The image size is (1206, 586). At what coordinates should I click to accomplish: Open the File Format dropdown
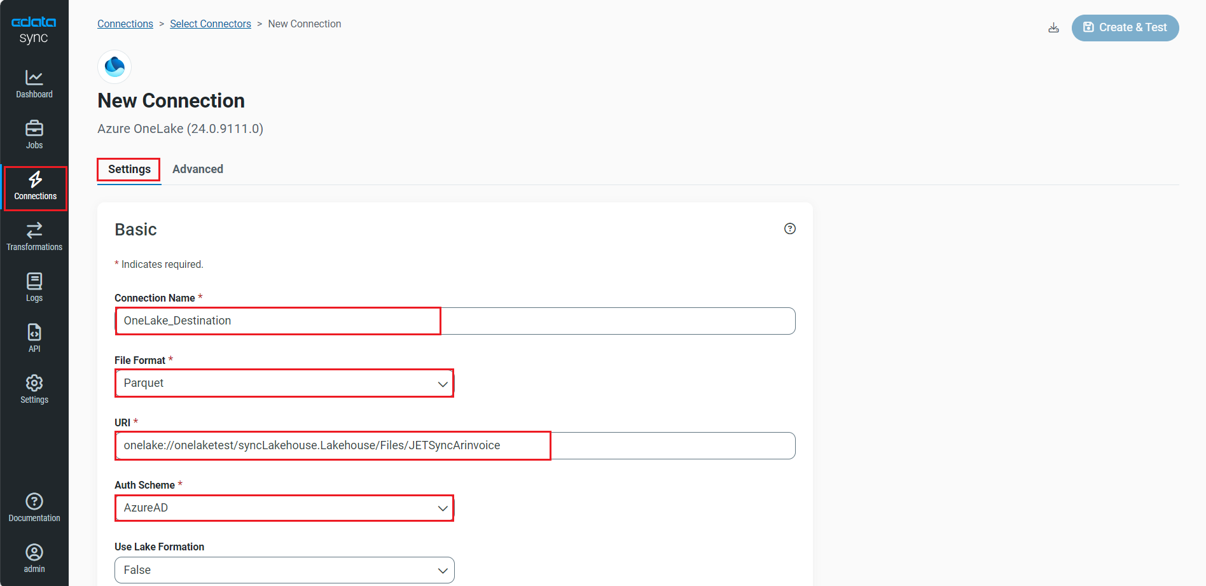pos(284,383)
